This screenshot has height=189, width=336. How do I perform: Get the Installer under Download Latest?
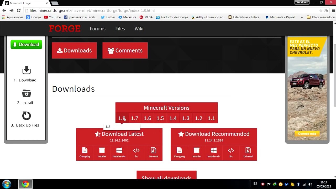point(102,153)
